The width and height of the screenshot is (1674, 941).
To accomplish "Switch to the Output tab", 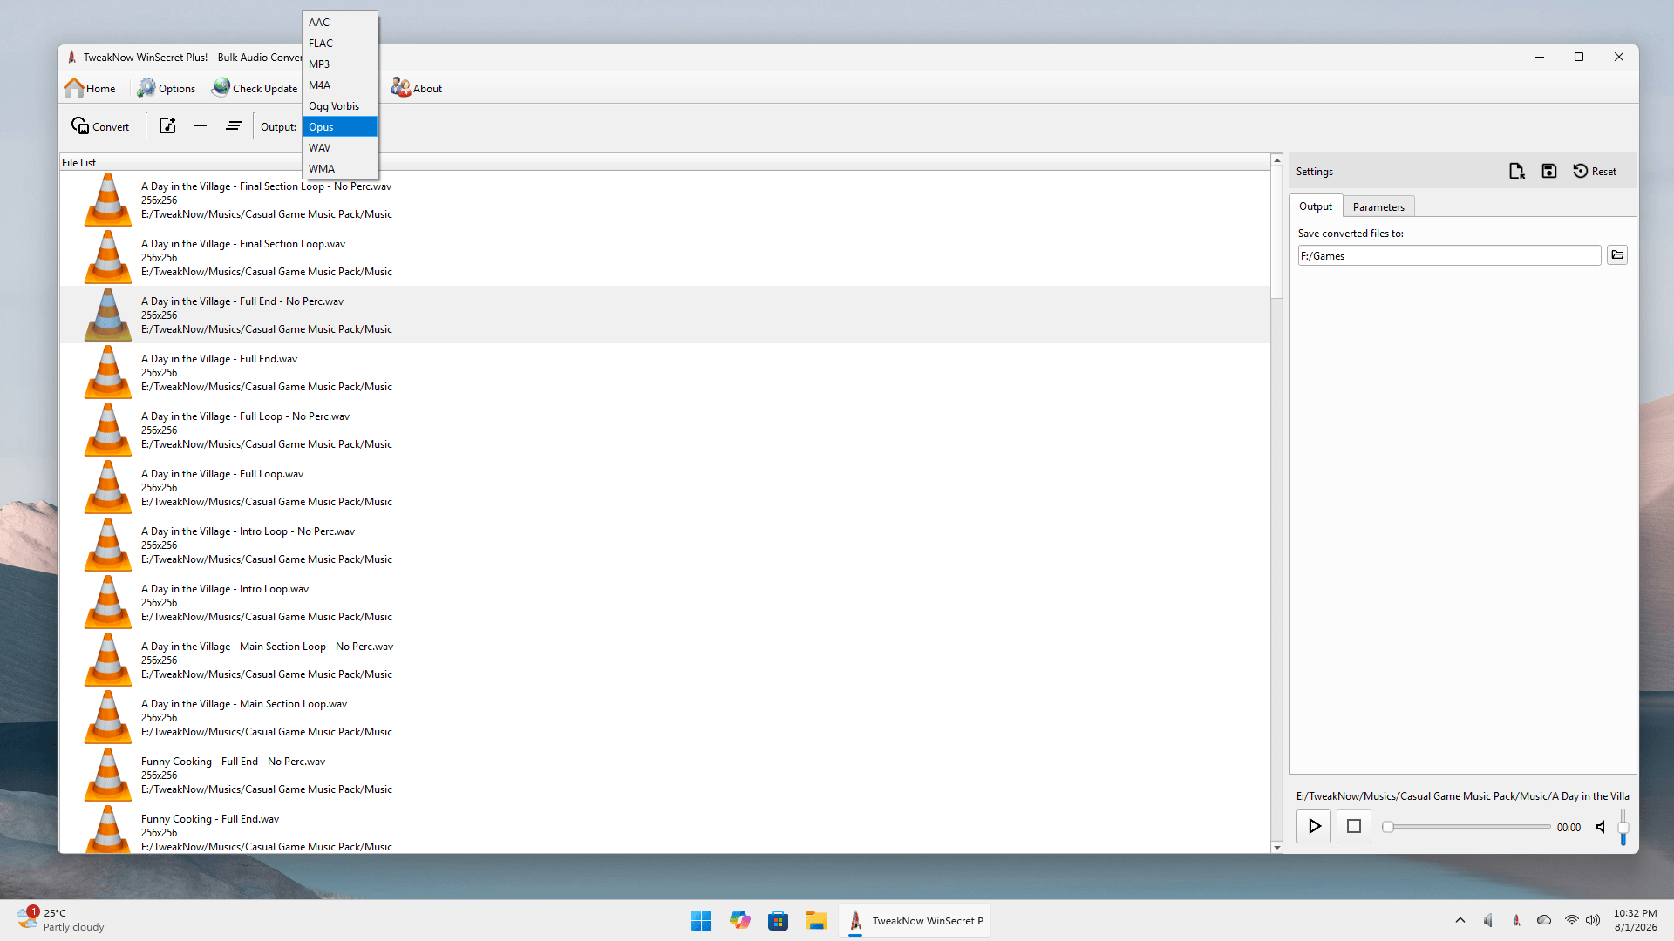I will click(x=1316, y=206).
